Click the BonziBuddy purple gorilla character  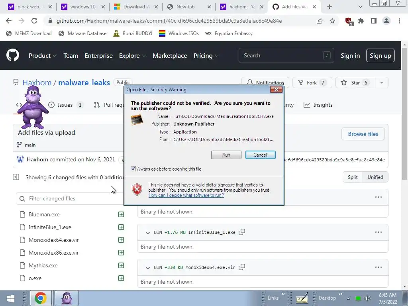[x=33, y=107]
